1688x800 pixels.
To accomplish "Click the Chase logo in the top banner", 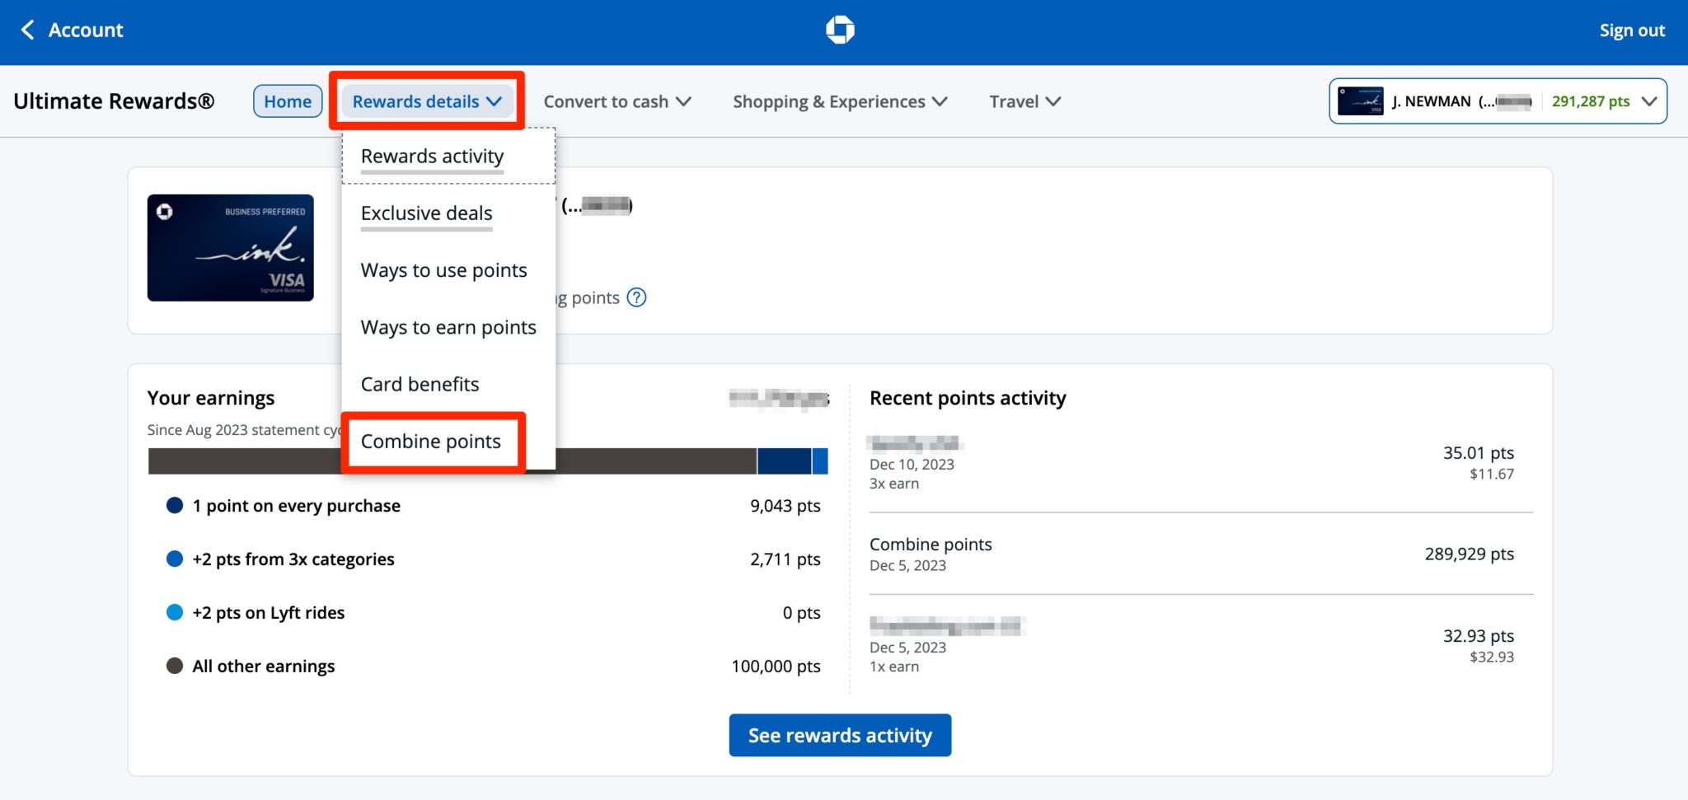I will tap(839, 30).
